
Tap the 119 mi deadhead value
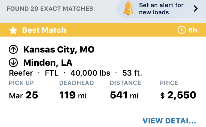pos(73,95)
